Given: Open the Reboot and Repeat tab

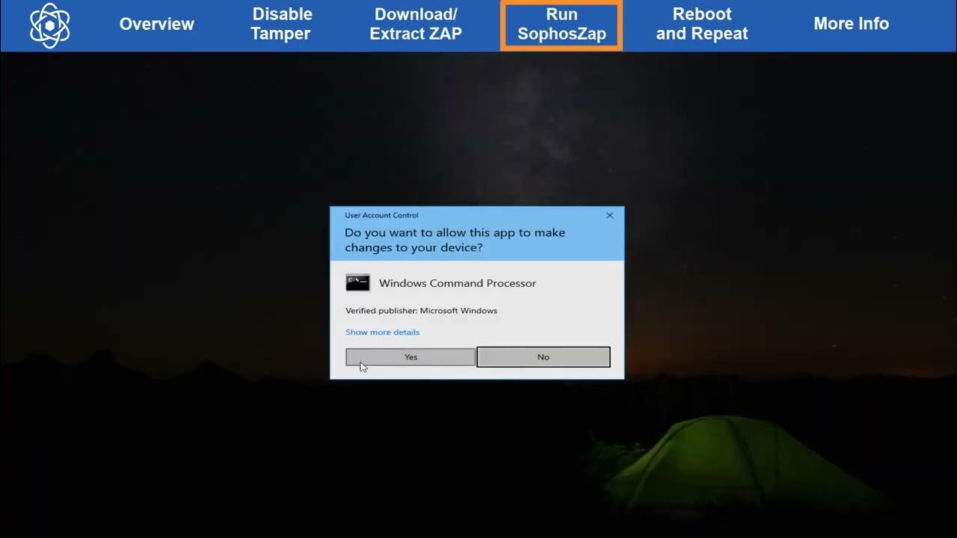Looking at the screenshot, I should tap(702, 24).
